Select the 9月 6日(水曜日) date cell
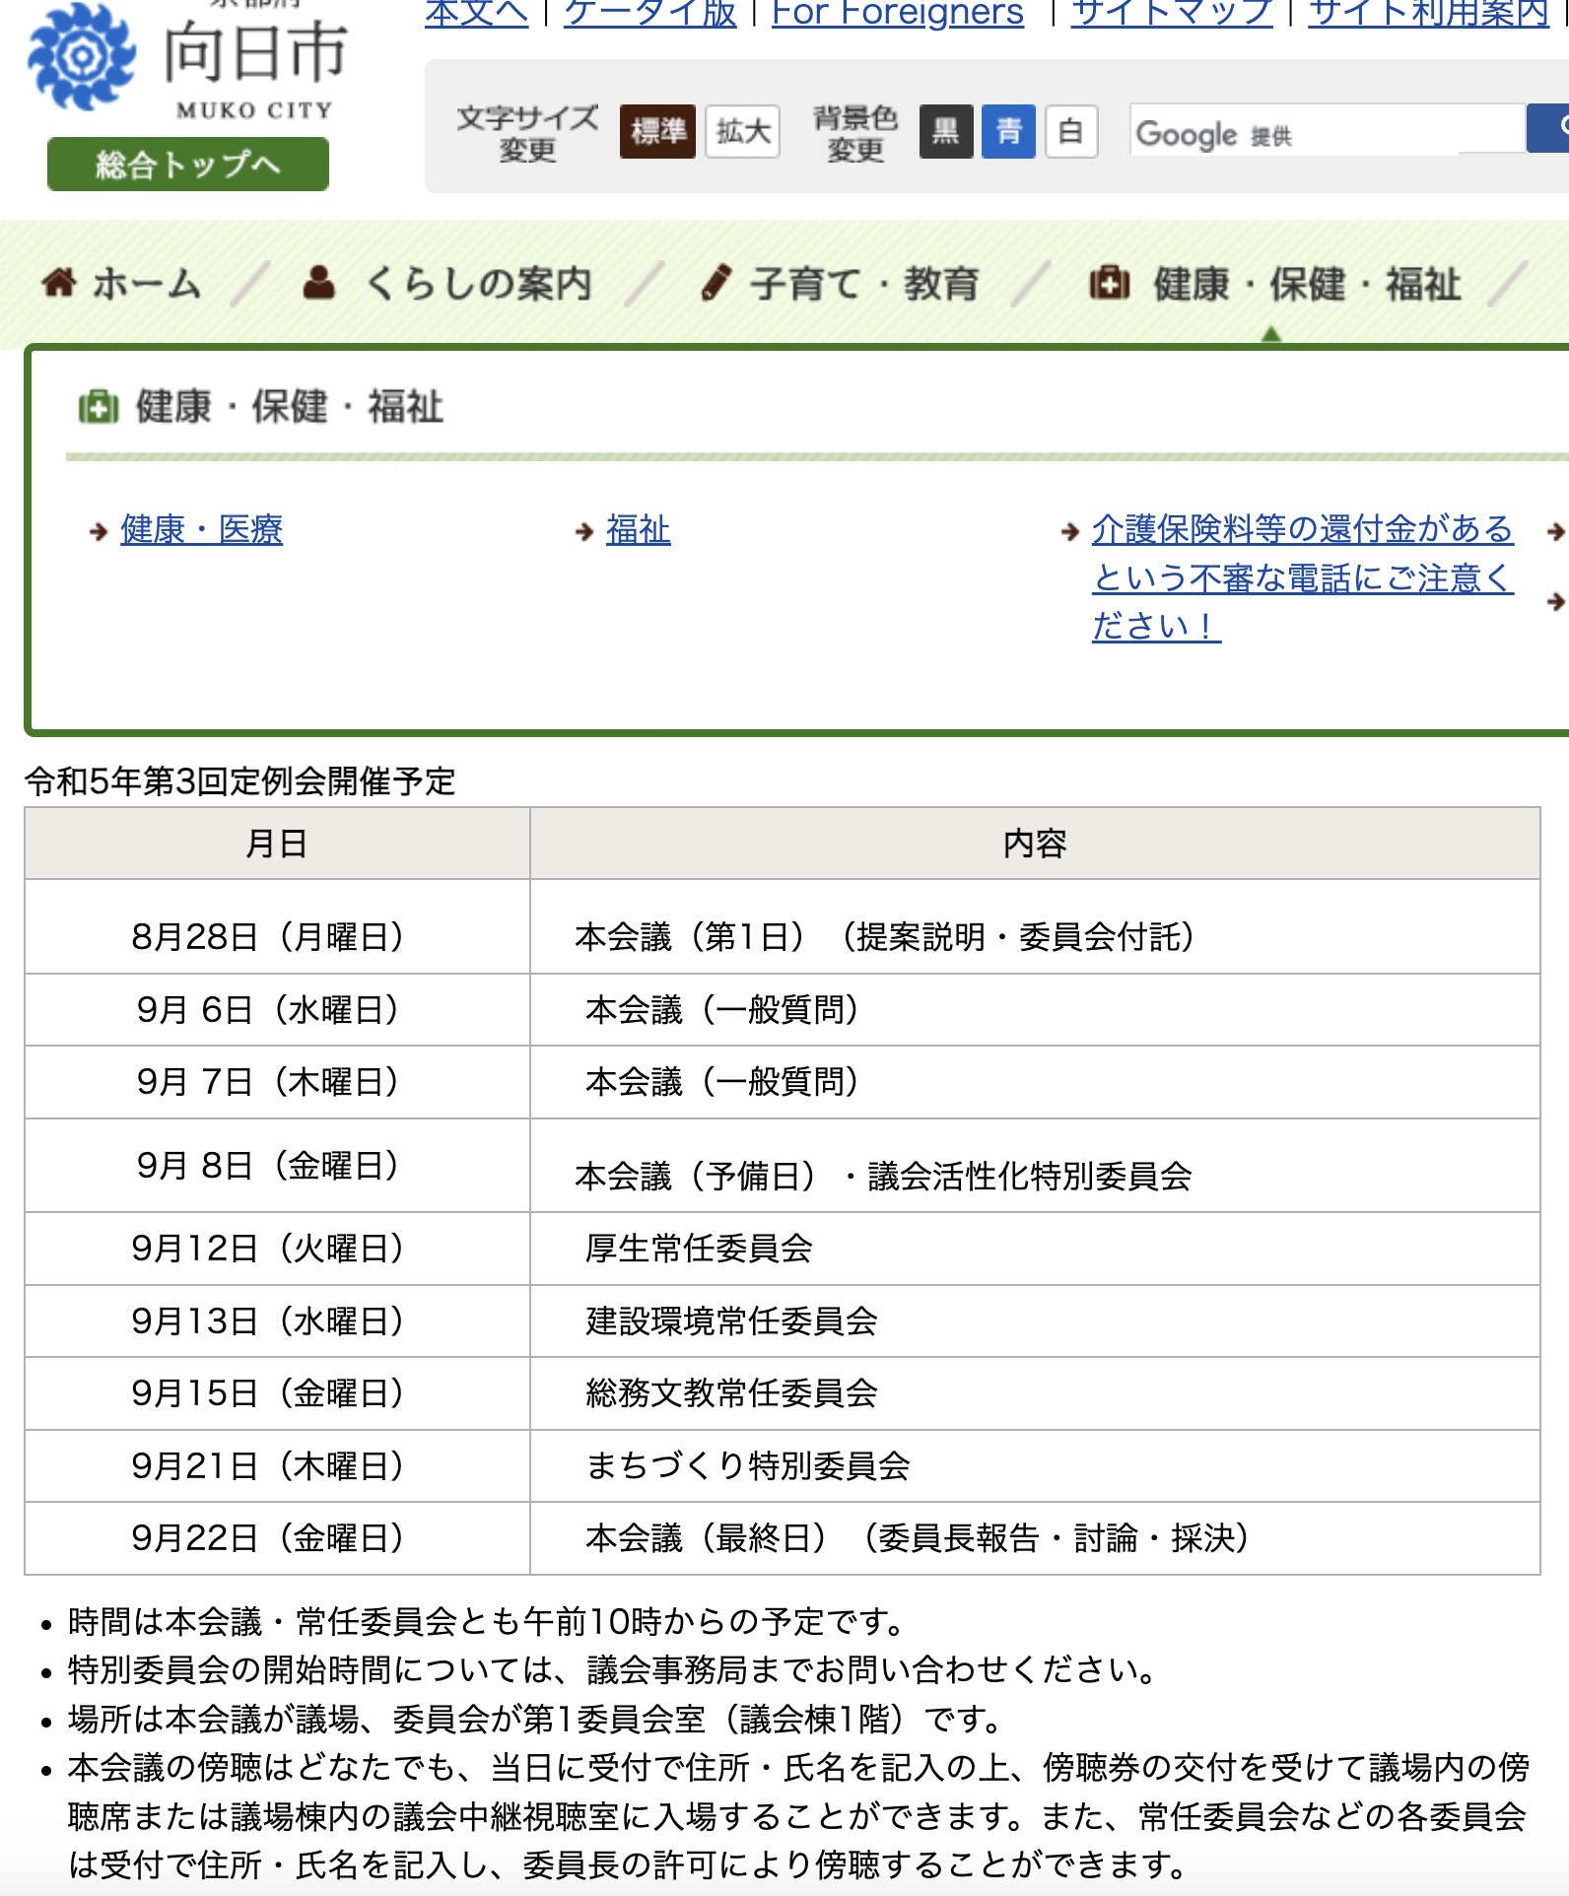 pos(277,1010)
